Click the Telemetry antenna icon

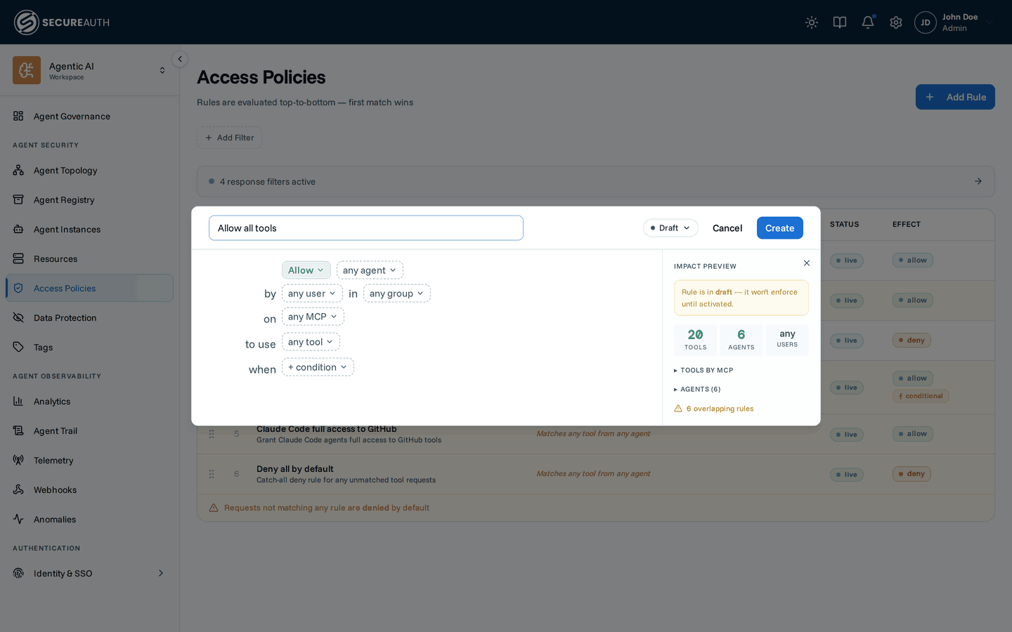click(18, 460)
